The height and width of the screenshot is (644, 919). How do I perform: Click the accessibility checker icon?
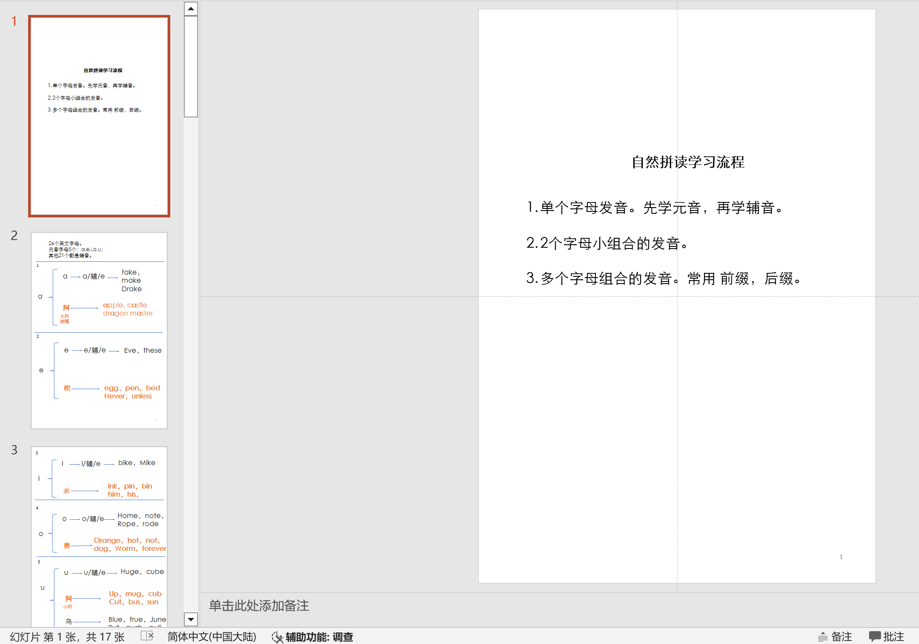tap(277, 637)
